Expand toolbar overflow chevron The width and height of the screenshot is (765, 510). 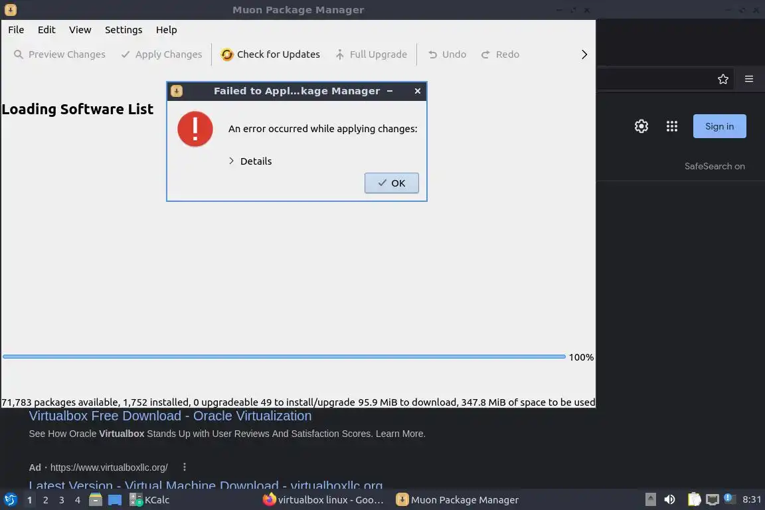pos(584,54)
